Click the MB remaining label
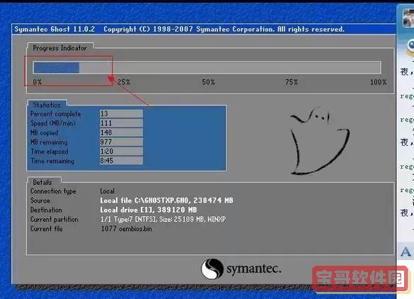The width and height of the screenshot is (414, 299). 49,142
